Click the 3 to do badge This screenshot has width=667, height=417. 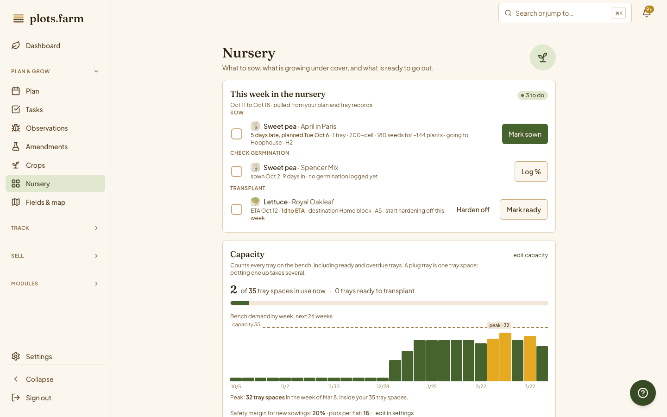coord(533,95)
